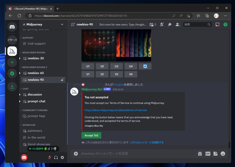The width and height of the screenshot is (235, 167).
Task: Open prompt-chat channel
Action: [43, 101]
